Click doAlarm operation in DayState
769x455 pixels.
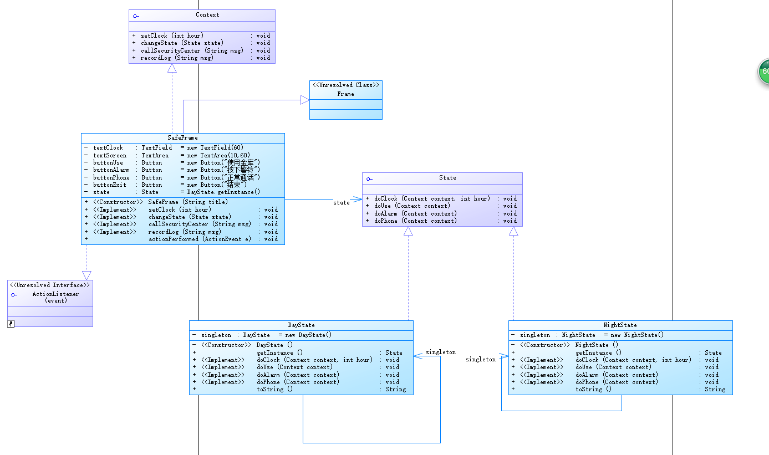pyautogui.click(x=296, y=375)
